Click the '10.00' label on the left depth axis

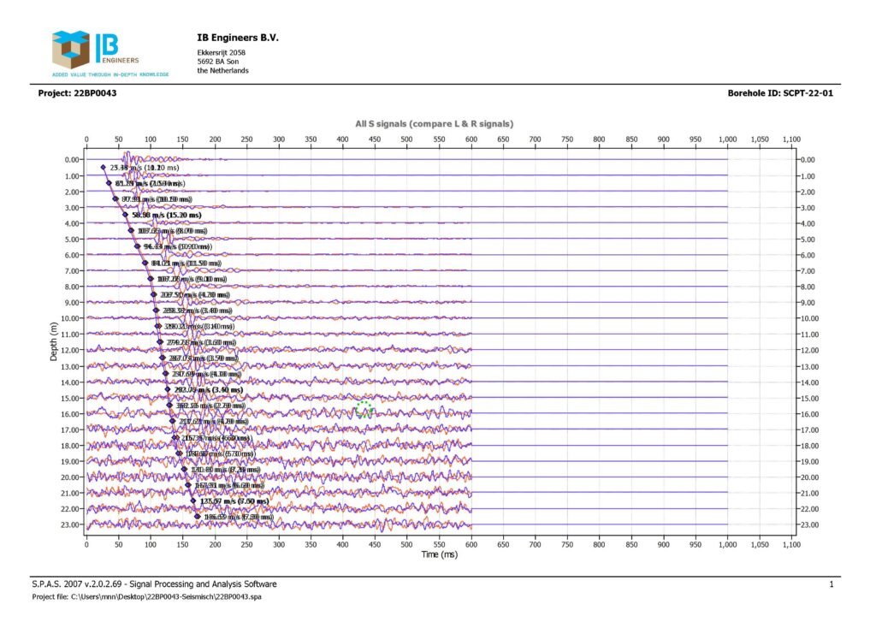click(x=70, y=318)
